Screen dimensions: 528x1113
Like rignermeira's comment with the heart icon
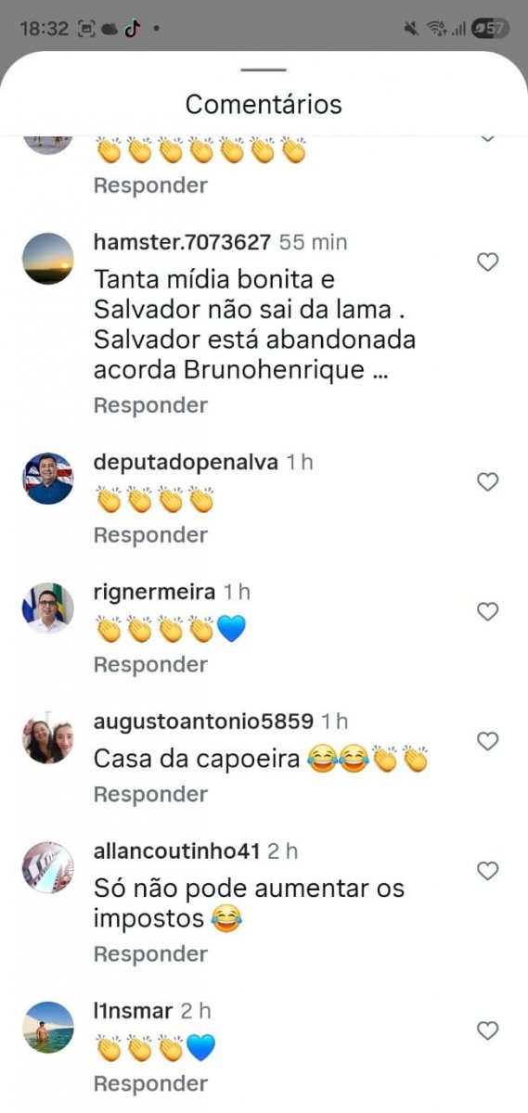point(487,611)
